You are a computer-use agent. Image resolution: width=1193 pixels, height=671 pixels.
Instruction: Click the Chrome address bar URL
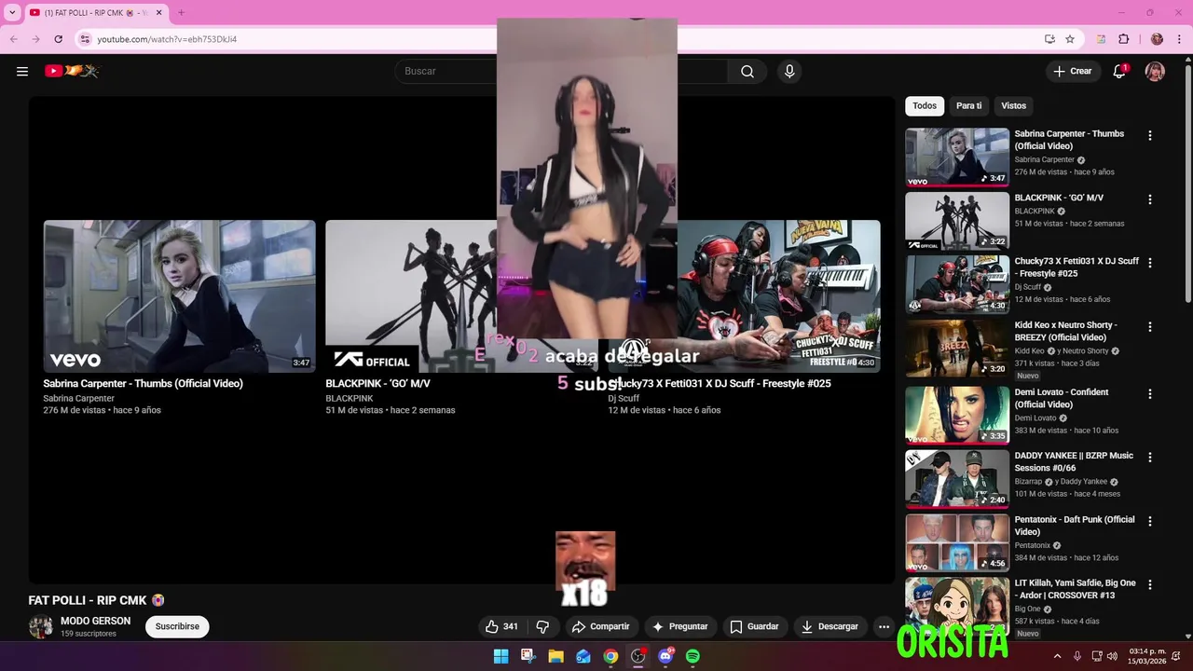pyautogui.click(x=167, y=39)
